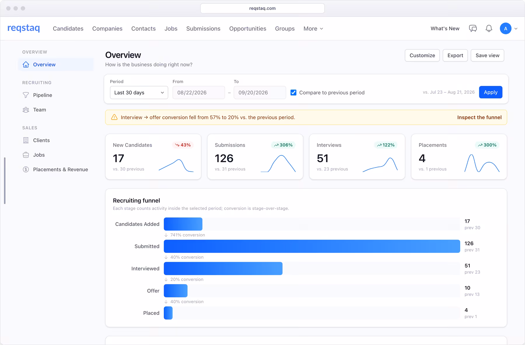Click the Placements 300% up badge
525x345 pixels.
click(487, 145)
